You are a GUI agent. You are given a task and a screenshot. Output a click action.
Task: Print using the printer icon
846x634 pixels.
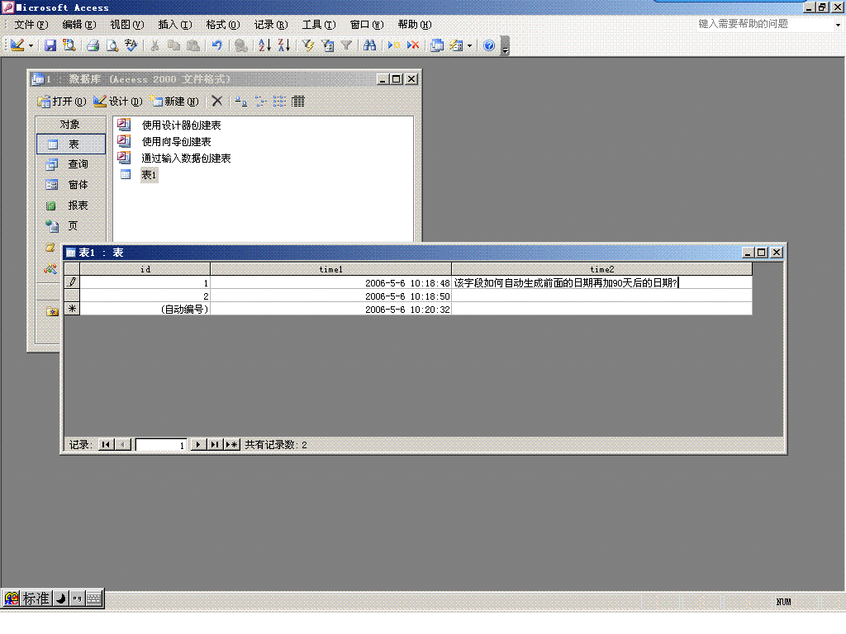[93, 46]
